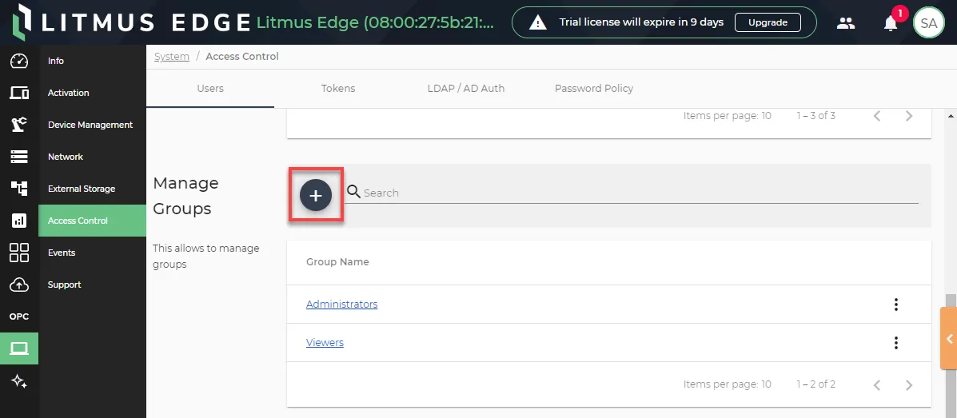Open Activation in the System menu

[92, 93]
